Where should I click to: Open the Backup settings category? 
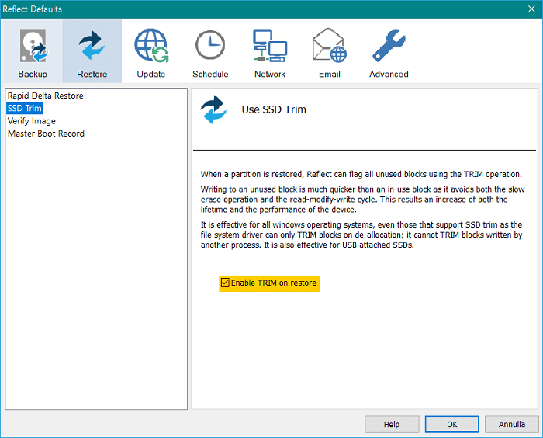point(33,52)
